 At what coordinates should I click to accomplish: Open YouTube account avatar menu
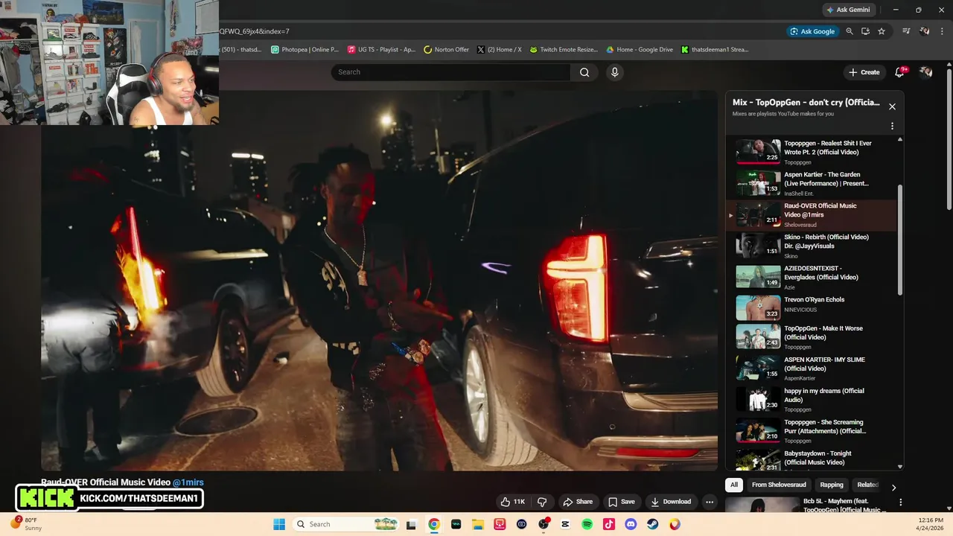tap(925, 72)
